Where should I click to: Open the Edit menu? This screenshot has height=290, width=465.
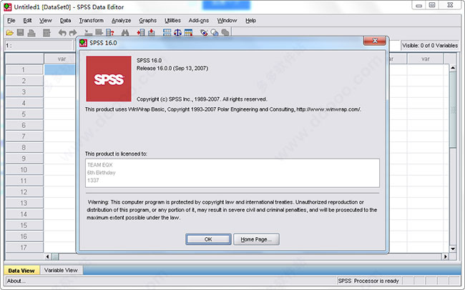pos(27,21)
